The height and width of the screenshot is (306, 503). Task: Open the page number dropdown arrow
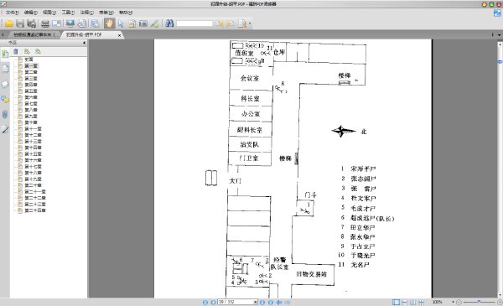256,302
